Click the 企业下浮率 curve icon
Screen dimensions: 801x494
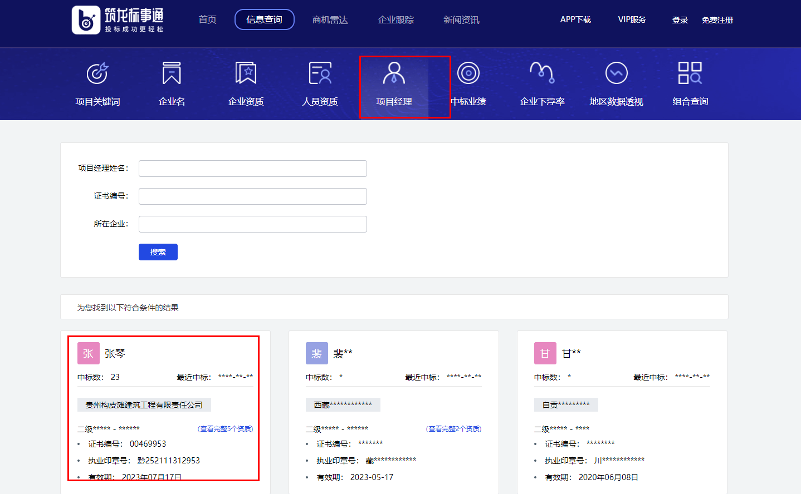tap(542, 73)
